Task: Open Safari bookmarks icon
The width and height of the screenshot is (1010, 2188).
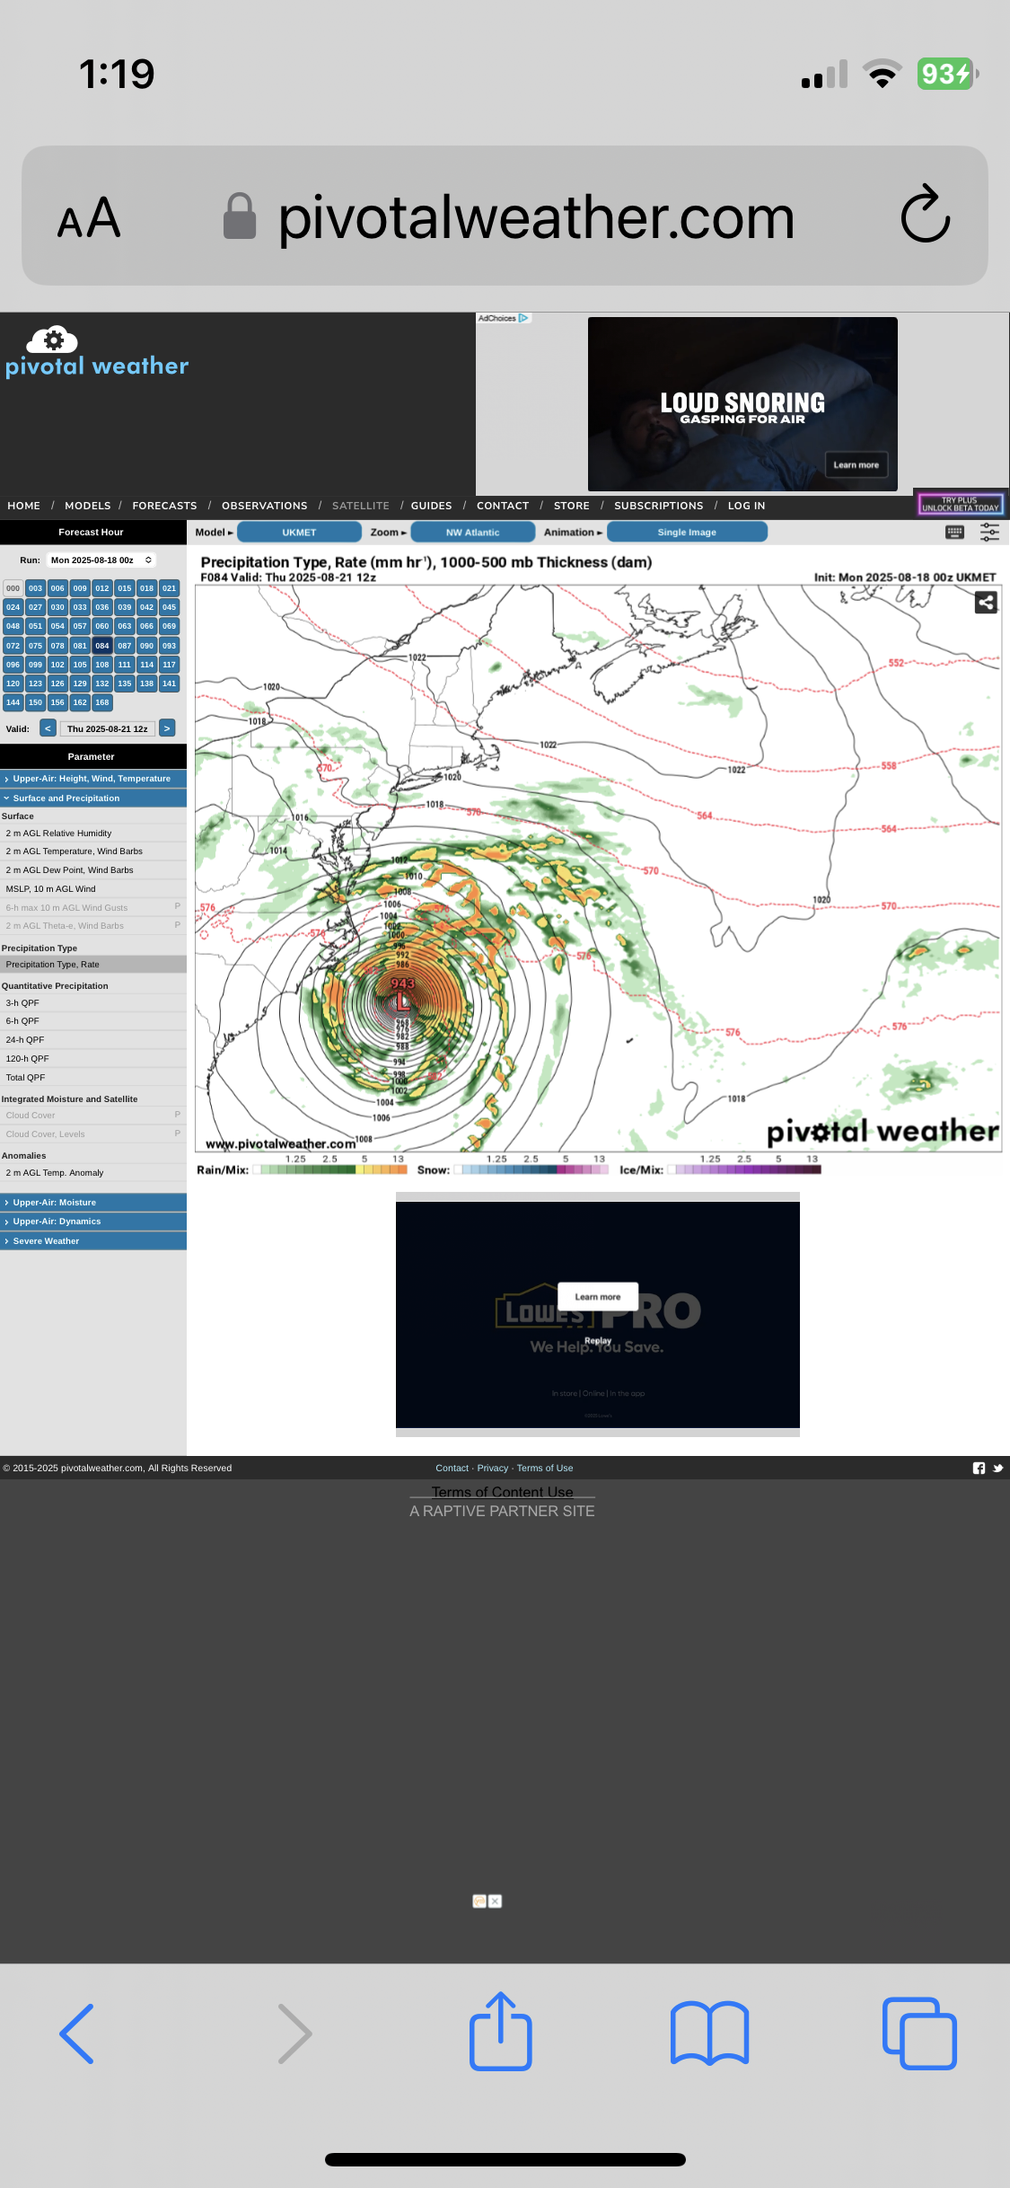Action: 709,2034
